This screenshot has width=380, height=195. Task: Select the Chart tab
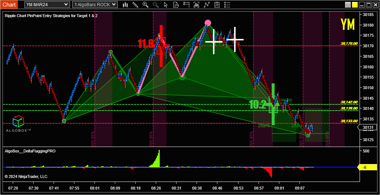coord(9,4)
